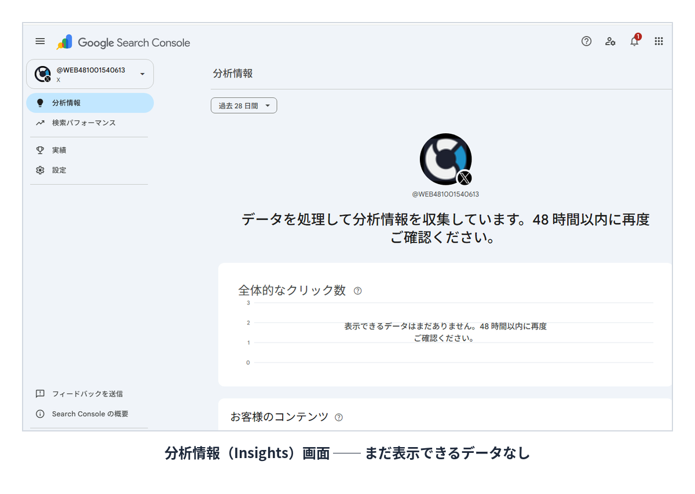
Task: Click the X badge on the large avatar
Action: click(464, 178)
